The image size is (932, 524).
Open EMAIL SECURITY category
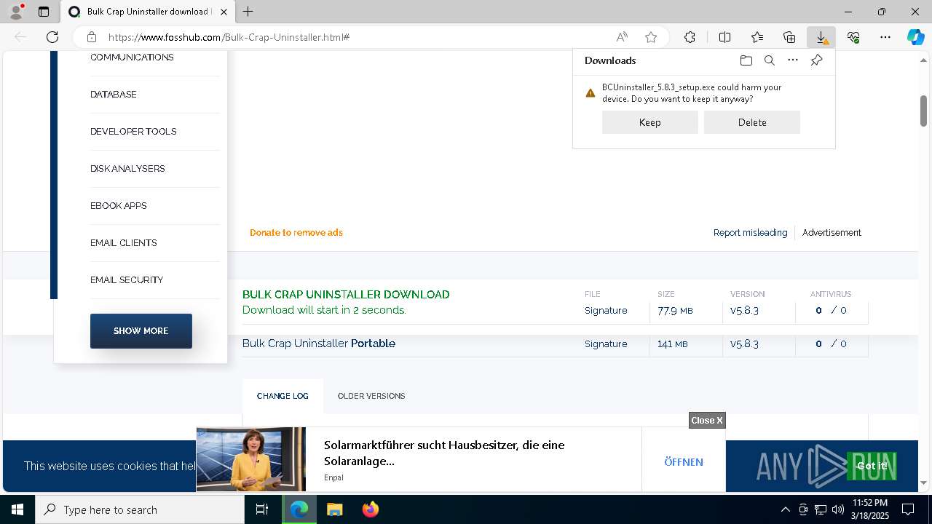pyautogui.click(x=127, y=280)
